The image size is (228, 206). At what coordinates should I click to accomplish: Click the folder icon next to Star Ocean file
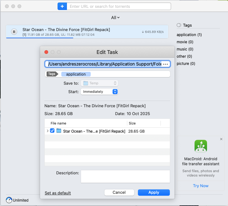tap(59, 131)
